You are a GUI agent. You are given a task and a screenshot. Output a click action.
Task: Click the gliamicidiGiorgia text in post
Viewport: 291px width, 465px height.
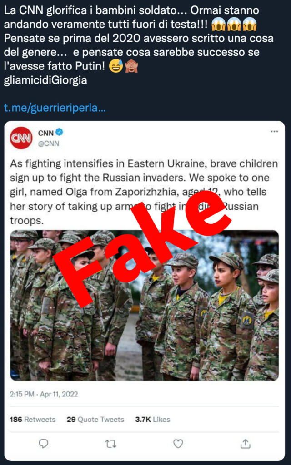(x=45, y=80)
